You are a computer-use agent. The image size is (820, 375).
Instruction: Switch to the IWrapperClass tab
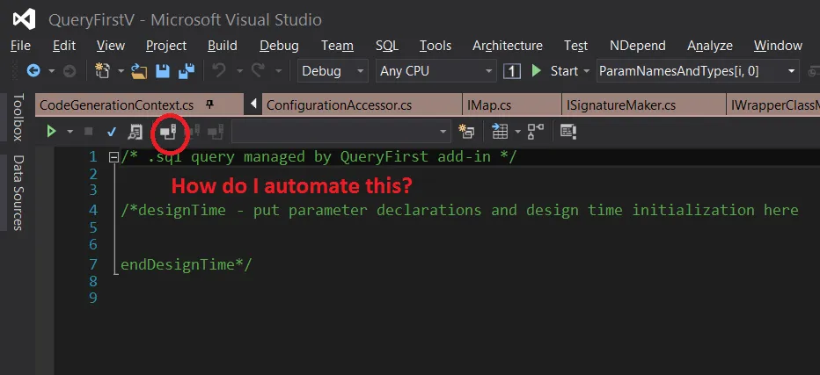tap(773, 105)
